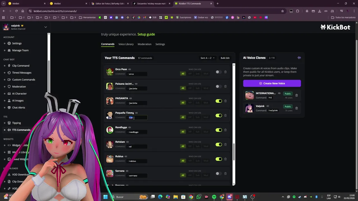Image resolution: width=358 pixels, height=201 pixels.
Task: Switch to the Moderation tab
Action: coord(144,44)
